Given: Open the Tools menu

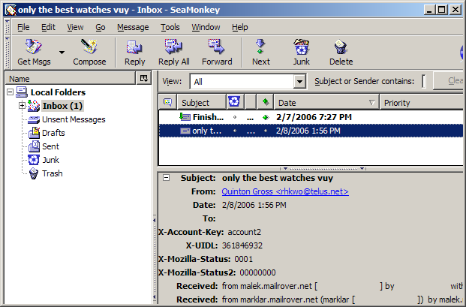Looking at the screenshot, I should (170, 27).
